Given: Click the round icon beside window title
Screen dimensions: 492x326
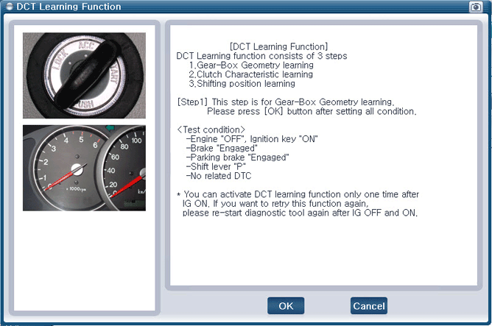Looking at the screenshot, I should click(10, 7).
